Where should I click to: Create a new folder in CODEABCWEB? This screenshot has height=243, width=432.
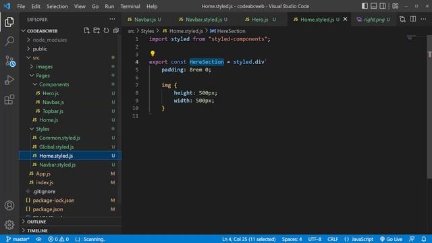[97, 30]
